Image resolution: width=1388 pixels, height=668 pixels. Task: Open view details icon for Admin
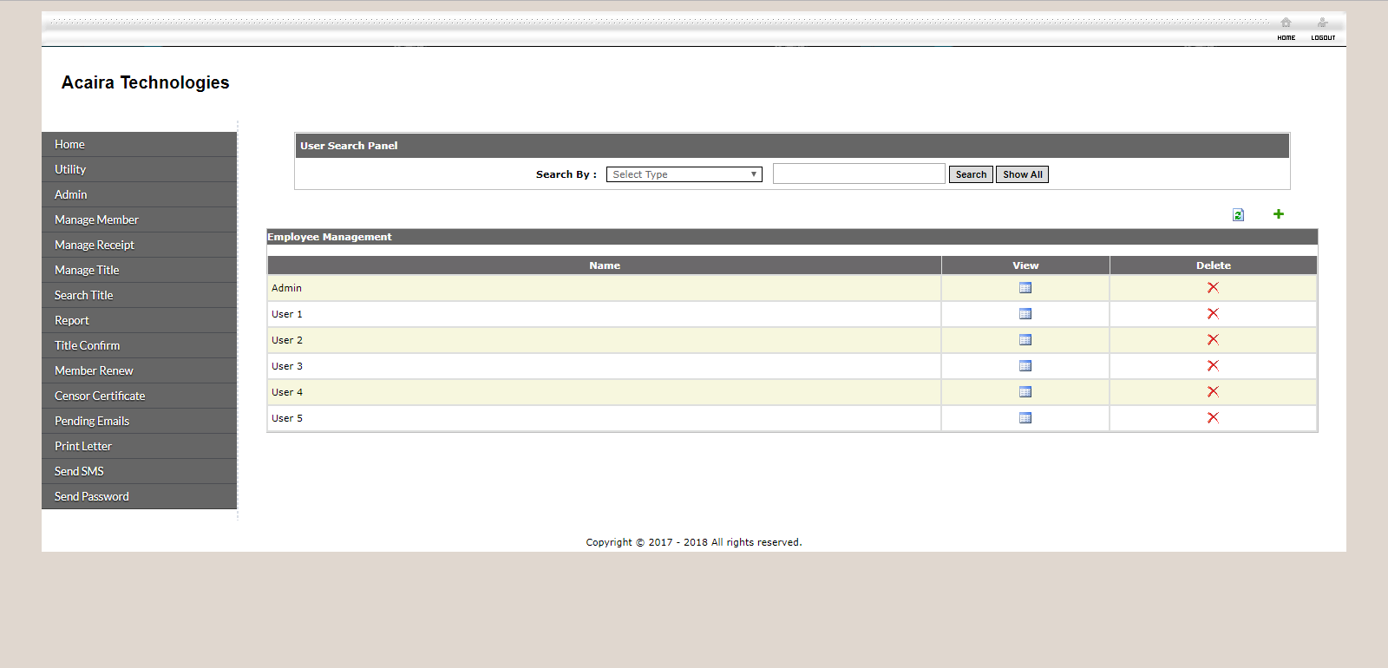pos(1025,288)
